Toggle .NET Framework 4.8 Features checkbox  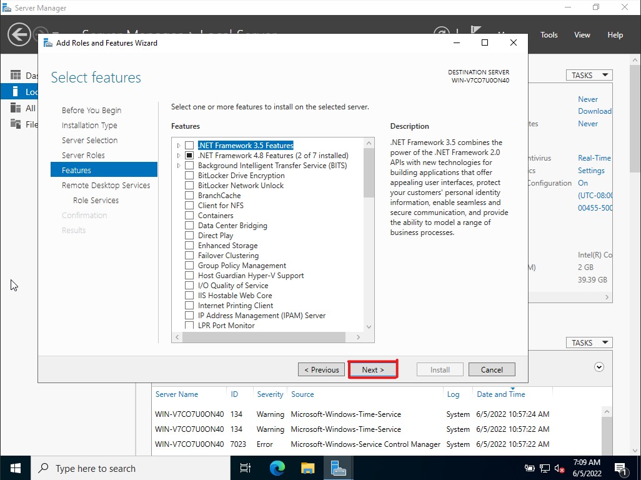tap(189, 156)
